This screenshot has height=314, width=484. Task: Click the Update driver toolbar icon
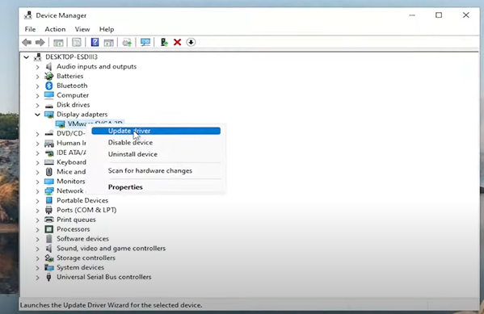(x=127, y=42)
